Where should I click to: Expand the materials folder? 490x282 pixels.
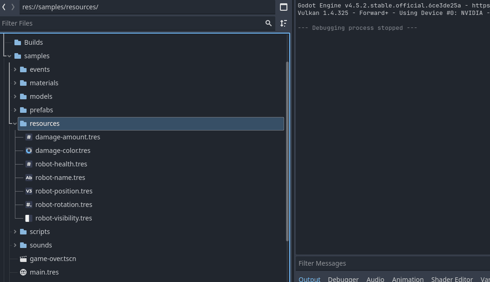tap(15, 83)
